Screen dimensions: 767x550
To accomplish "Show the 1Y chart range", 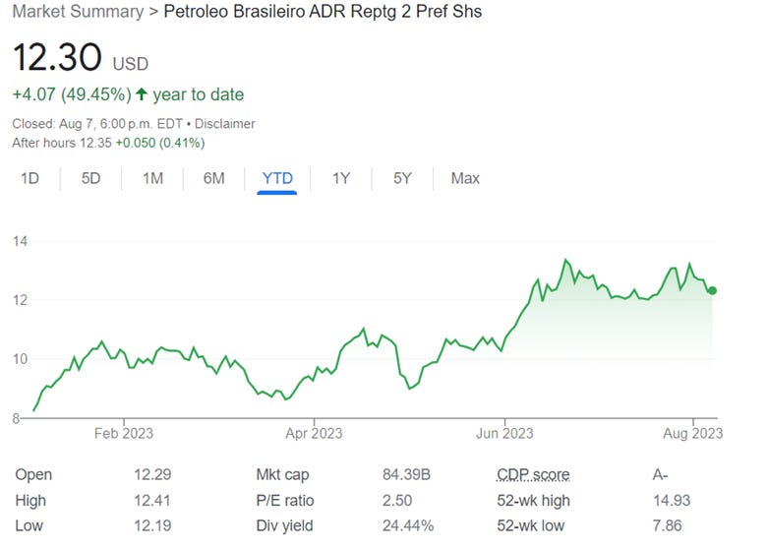I will click(341, 178).
